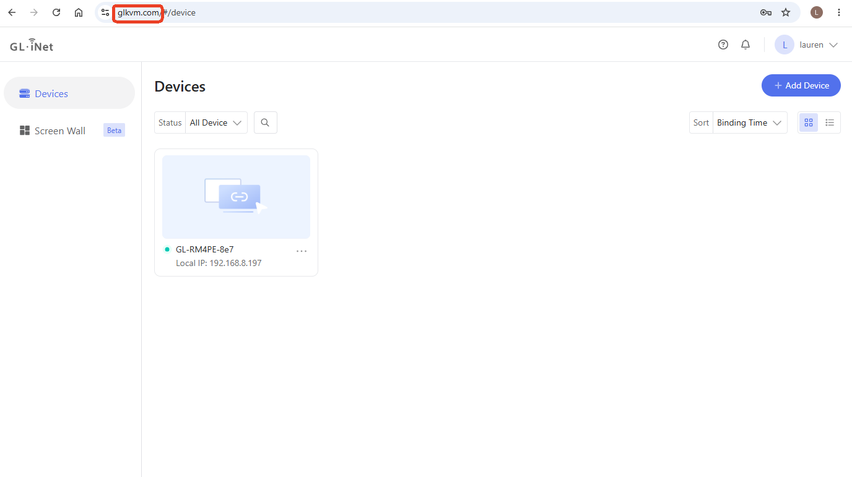View site information icon in address bar

[105, 12]
